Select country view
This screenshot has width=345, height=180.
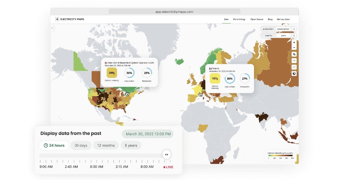point(269,36)
